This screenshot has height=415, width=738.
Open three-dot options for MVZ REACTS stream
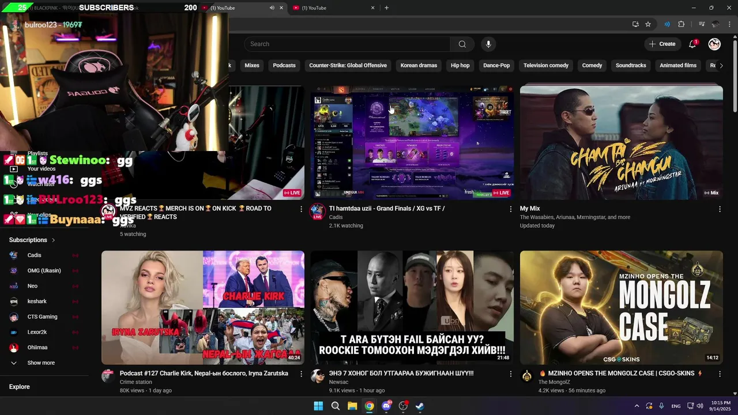(301, 209)
